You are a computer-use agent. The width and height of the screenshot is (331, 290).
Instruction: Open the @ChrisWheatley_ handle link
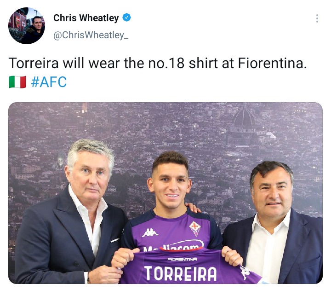91,35
